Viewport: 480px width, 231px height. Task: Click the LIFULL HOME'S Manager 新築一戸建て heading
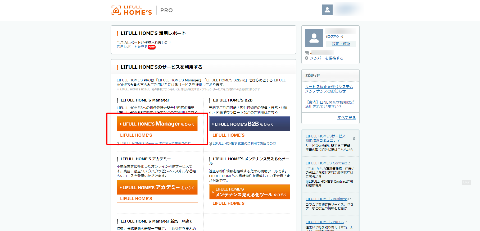coord(157,221)
